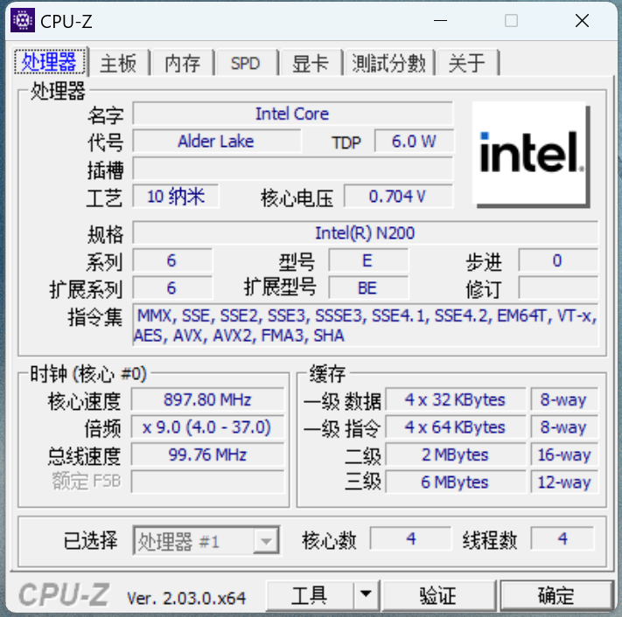
Task: Click the 897.80 MHz core speed field
Action: [x=207, y=399]
